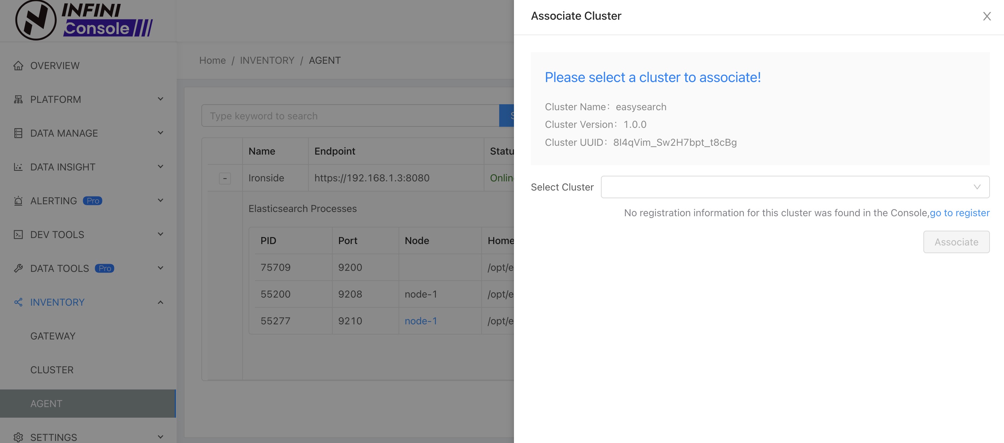This screenshot has width=1004, height=443.
Task: Expand the PLATFORM menu chevron
Action: 161,99
